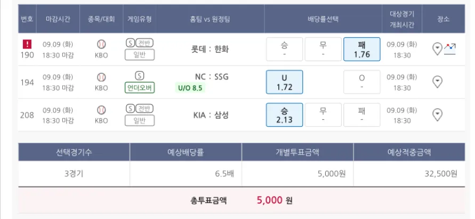
Task: Select the 무 draw option for KIA : 삼성
Action: (x=323, y=115)
